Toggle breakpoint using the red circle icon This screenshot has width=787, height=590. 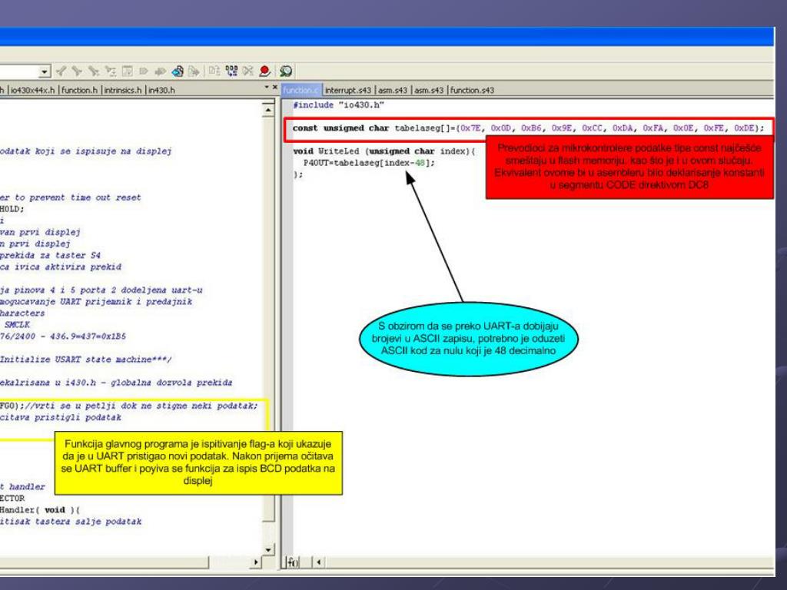click(264, 74)
